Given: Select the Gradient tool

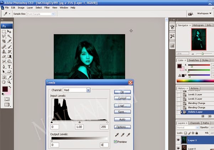Looking at the screenshot, I should 9,56.
